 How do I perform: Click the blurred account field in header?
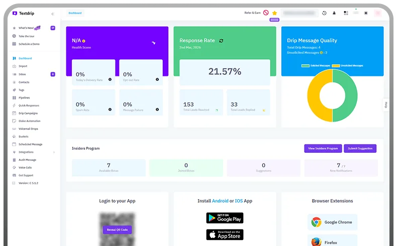click(x=300, y=13)
